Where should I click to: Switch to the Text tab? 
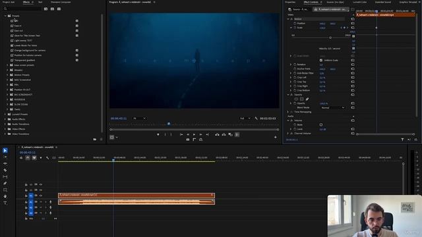pyautogui.click(x=40, y=2)
